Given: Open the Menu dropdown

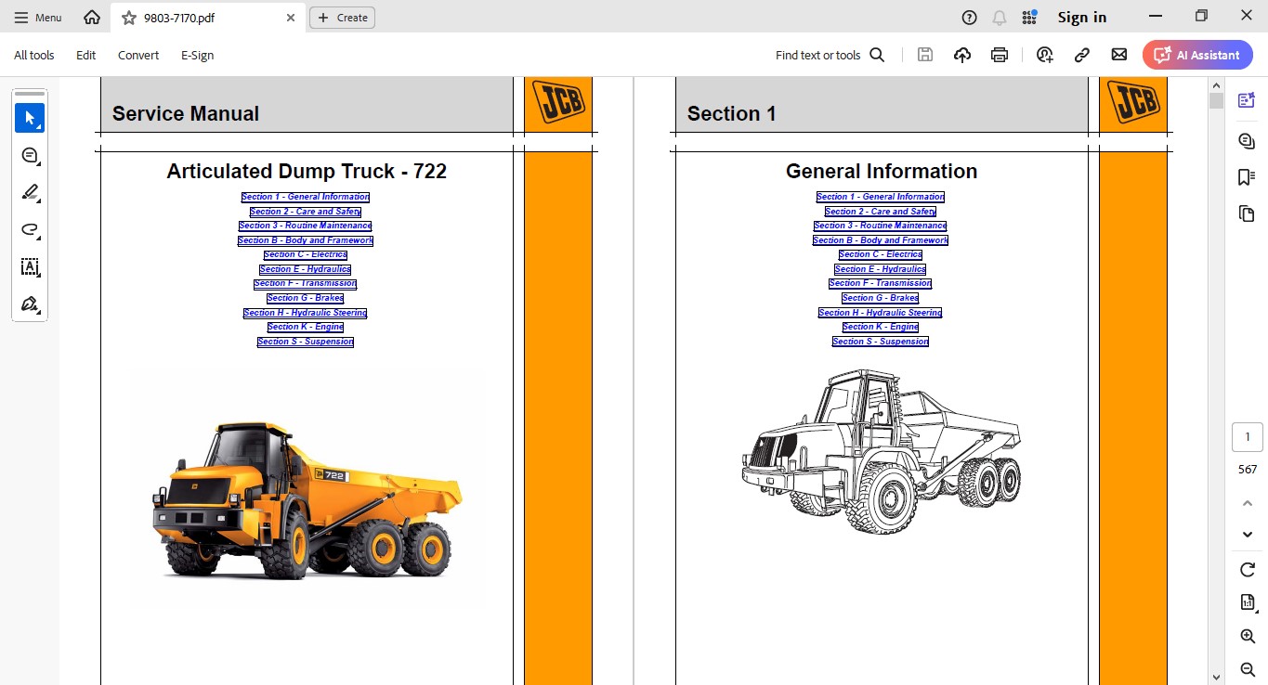Looking at the screenshot, I should click(37, 17).
